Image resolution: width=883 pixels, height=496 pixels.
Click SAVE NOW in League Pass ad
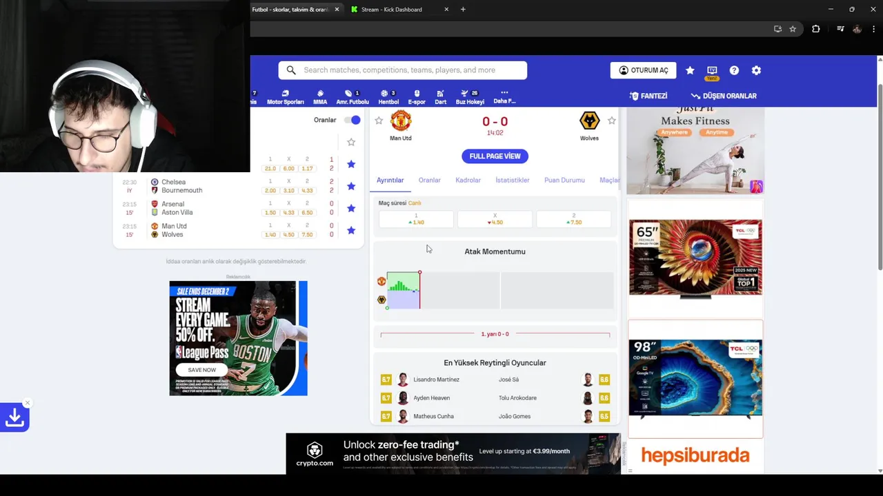point(201,370)
